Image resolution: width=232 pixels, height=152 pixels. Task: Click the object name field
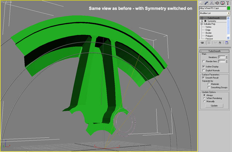pos(212,8)
